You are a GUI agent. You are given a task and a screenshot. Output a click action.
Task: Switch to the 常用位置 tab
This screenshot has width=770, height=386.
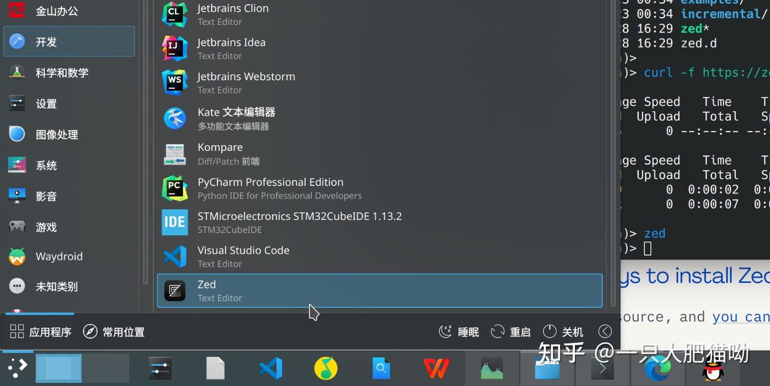coord(114,331)
